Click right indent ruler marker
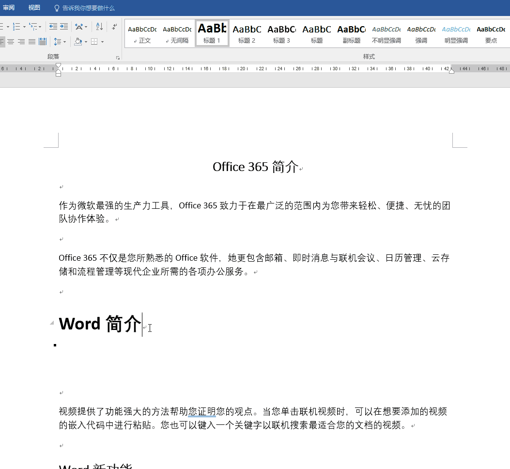The height and width of the screenshot is (469, 510). tap(451, 71)
